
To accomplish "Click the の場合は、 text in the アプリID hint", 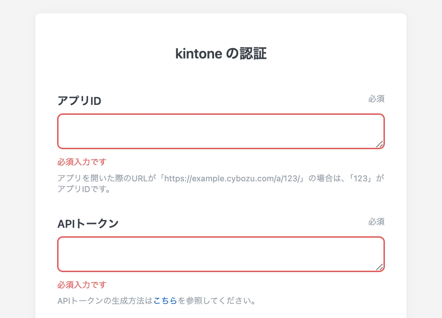I will 327,178.
